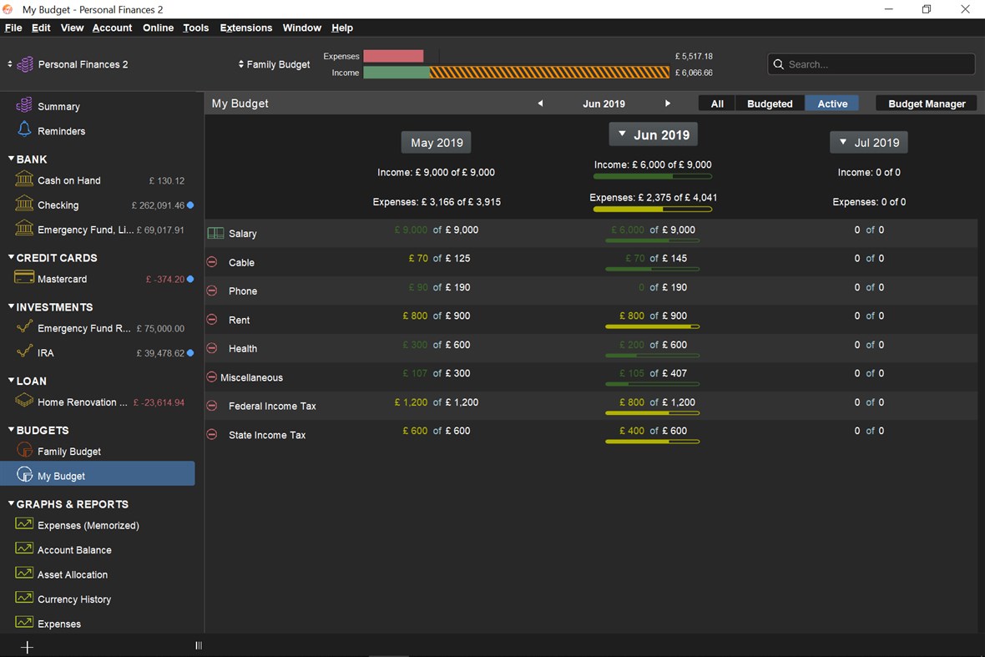Image resolution: width=985 pixels, height=657 pixels.
Task: Click the Family Budget pie icon
Action: [24, 450]
